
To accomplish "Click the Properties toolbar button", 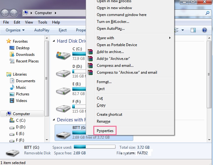I will 81,30.
